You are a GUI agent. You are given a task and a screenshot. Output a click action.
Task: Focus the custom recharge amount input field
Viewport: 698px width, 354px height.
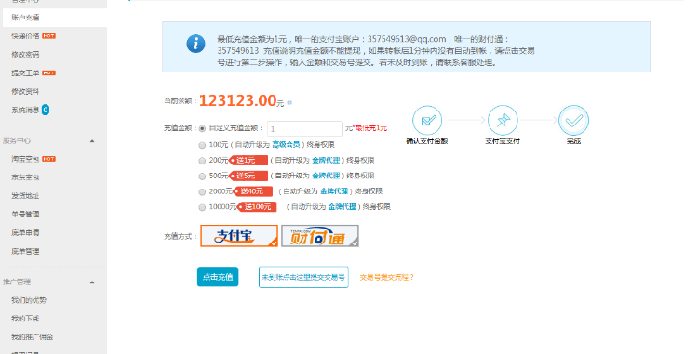(305, 129)
